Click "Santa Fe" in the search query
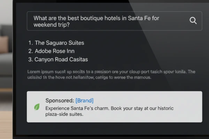This screenshot has width=209, height=139. pos(139,18)
